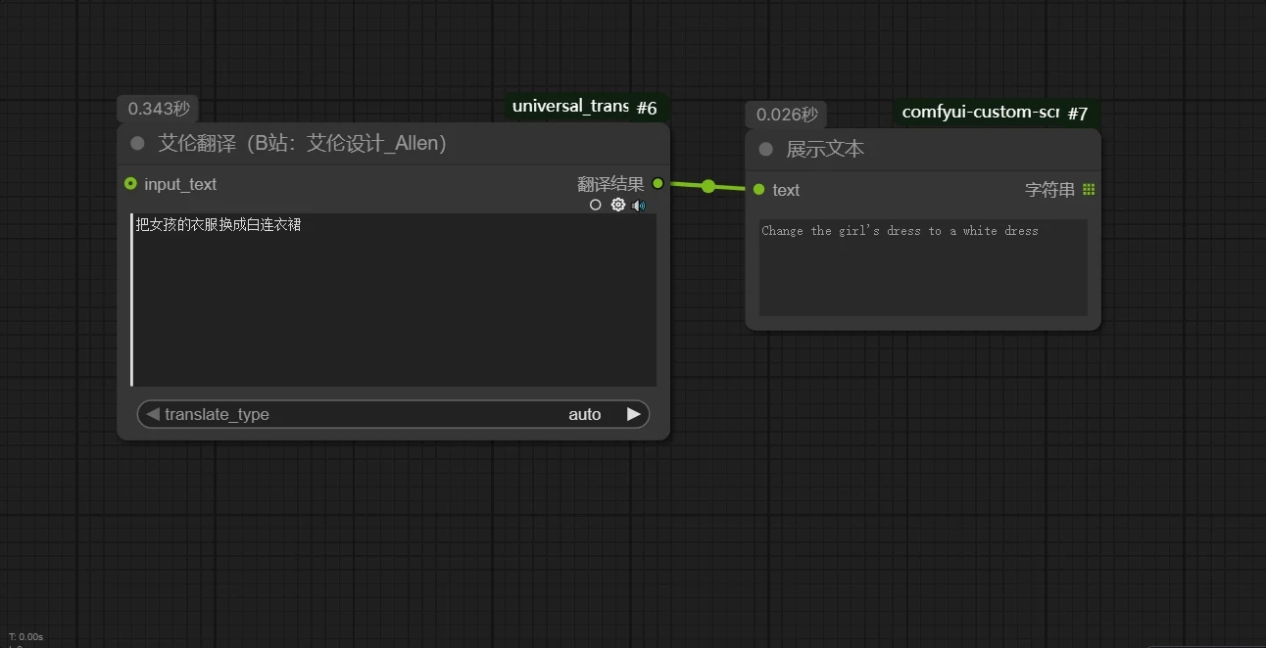Select the 展示文本 node title bar
Image resolution: width=1266 pixels, height=648 pixels.
(x=931, y=150)
